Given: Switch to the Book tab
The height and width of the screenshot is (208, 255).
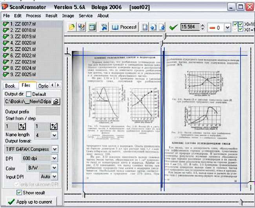Looking at the screenshot, I should (10, 86).
